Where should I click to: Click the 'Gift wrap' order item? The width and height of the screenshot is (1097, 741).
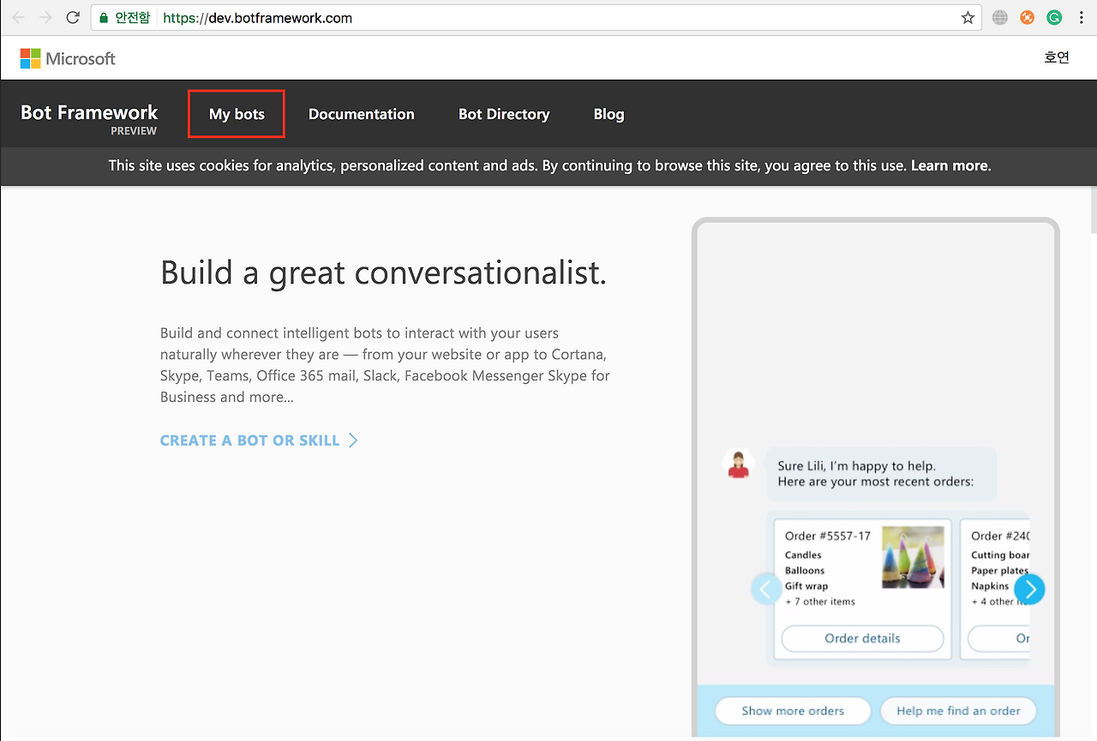click(806, 586)
